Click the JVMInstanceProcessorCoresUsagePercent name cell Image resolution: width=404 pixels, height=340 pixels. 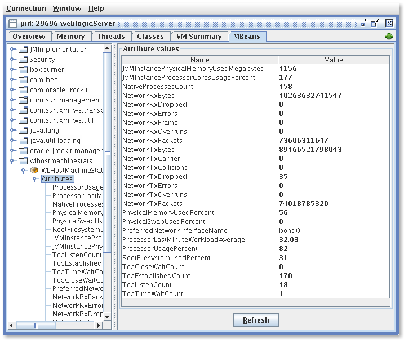199,78
